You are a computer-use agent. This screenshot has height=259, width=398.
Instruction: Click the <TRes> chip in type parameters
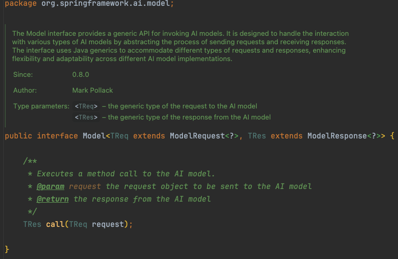tap(86, 117)
